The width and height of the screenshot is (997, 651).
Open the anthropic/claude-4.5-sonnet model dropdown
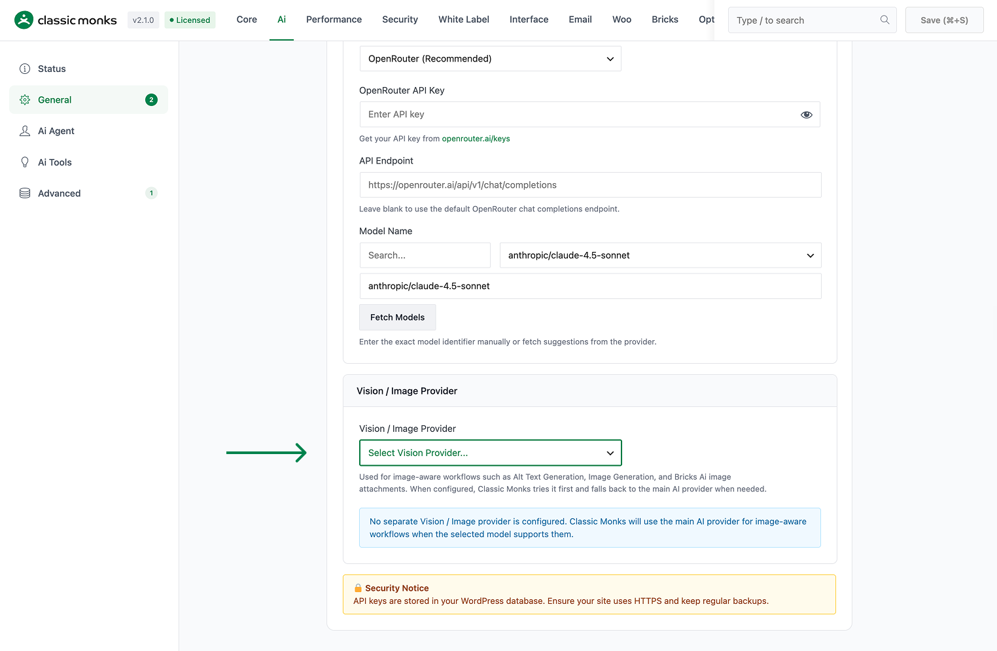coord(661,255)
